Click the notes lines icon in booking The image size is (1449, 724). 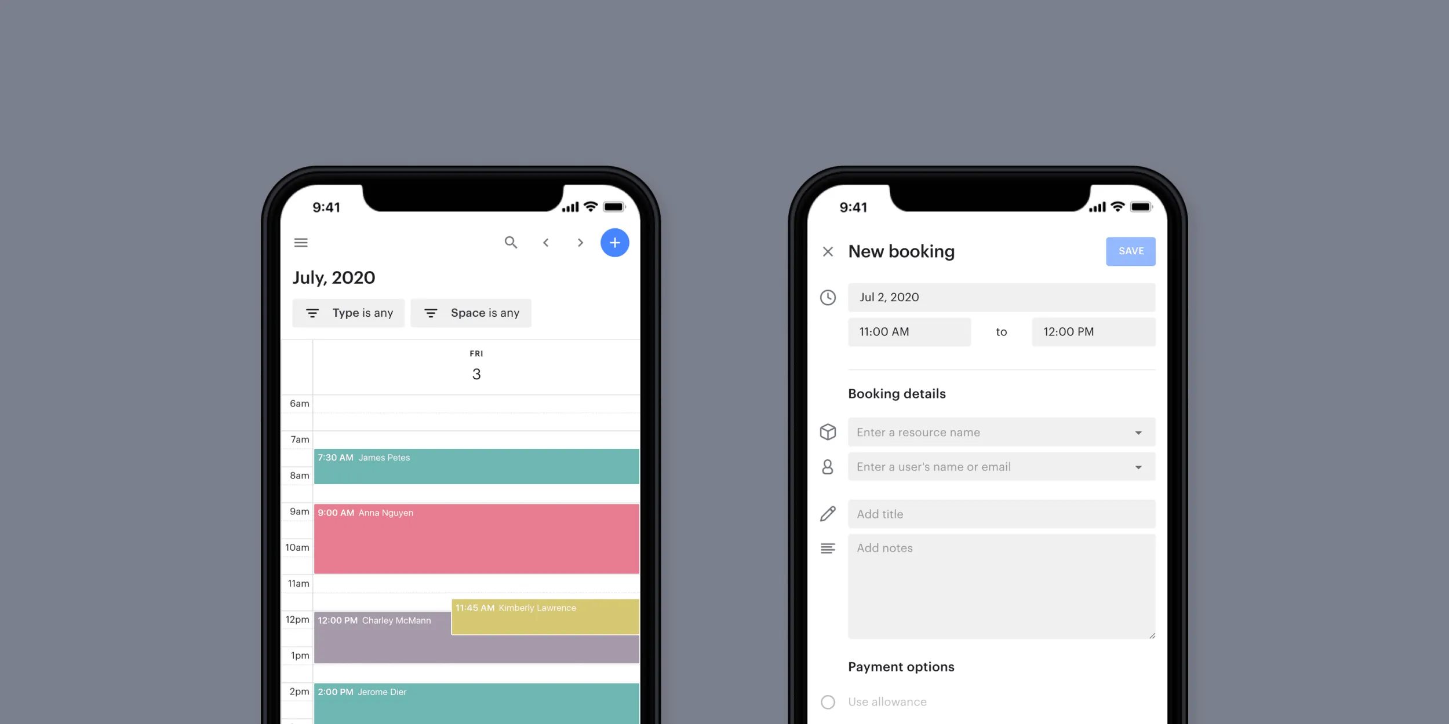828,547
